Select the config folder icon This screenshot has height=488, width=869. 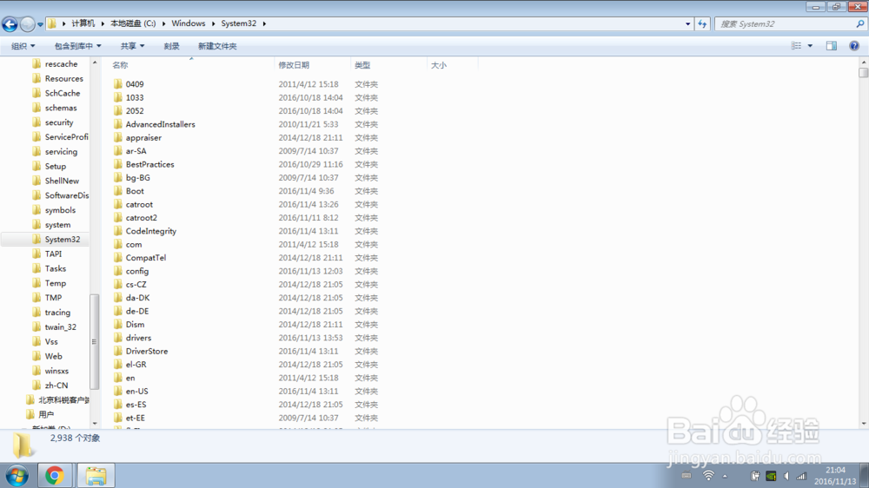pyautogui.click(x=118, y=271)
